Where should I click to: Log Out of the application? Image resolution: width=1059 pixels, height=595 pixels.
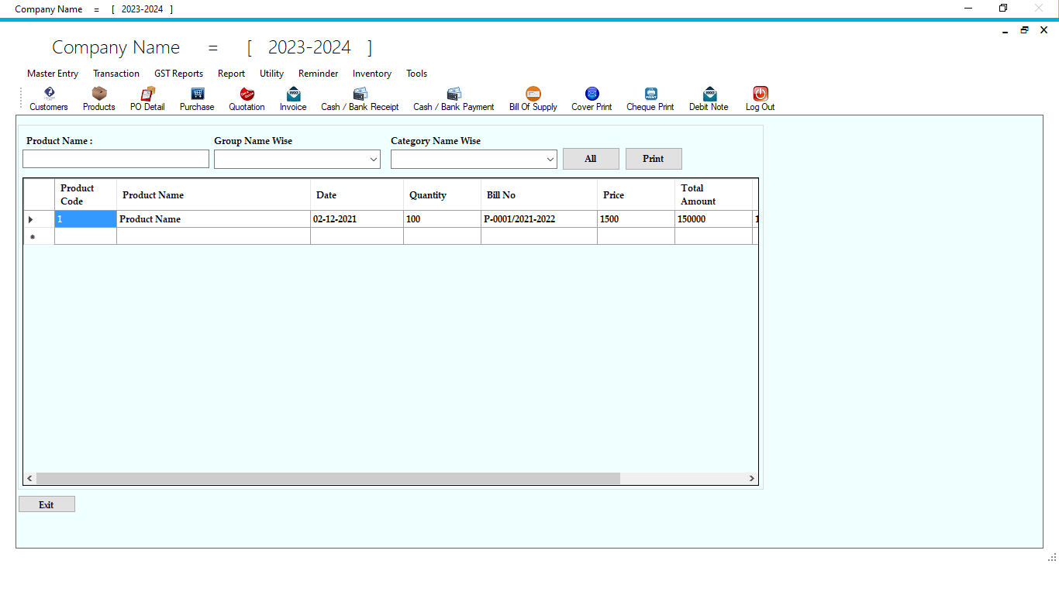point(759,98)
